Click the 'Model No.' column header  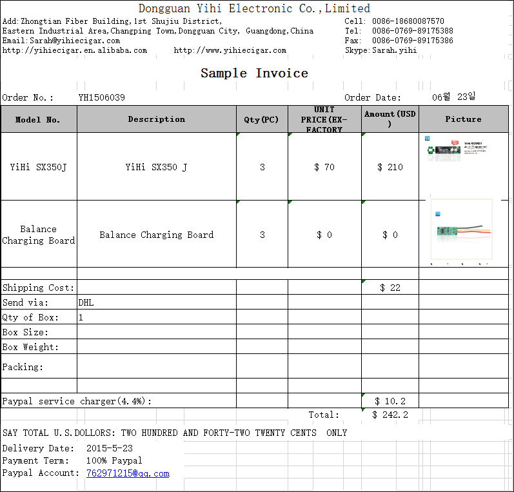[x=39, y=119]
